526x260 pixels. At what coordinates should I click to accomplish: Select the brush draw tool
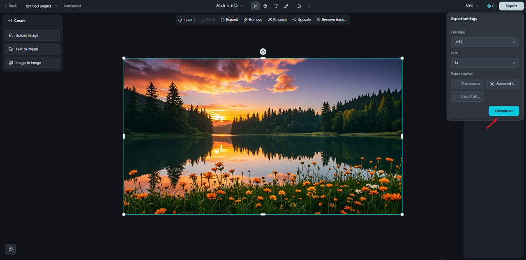(286, 6)
